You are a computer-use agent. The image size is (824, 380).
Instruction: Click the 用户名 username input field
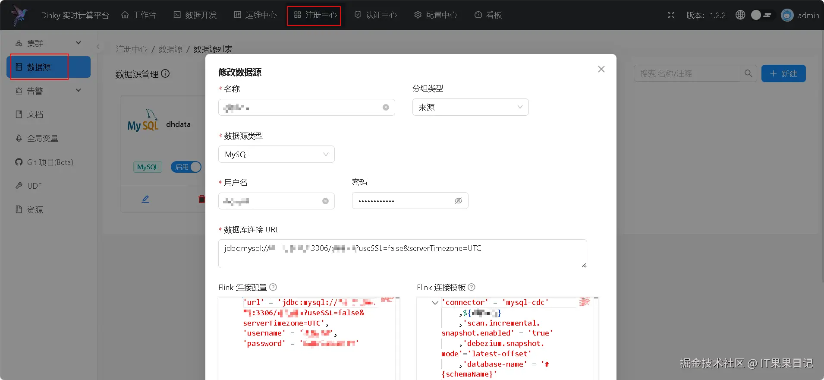(277, 201)
